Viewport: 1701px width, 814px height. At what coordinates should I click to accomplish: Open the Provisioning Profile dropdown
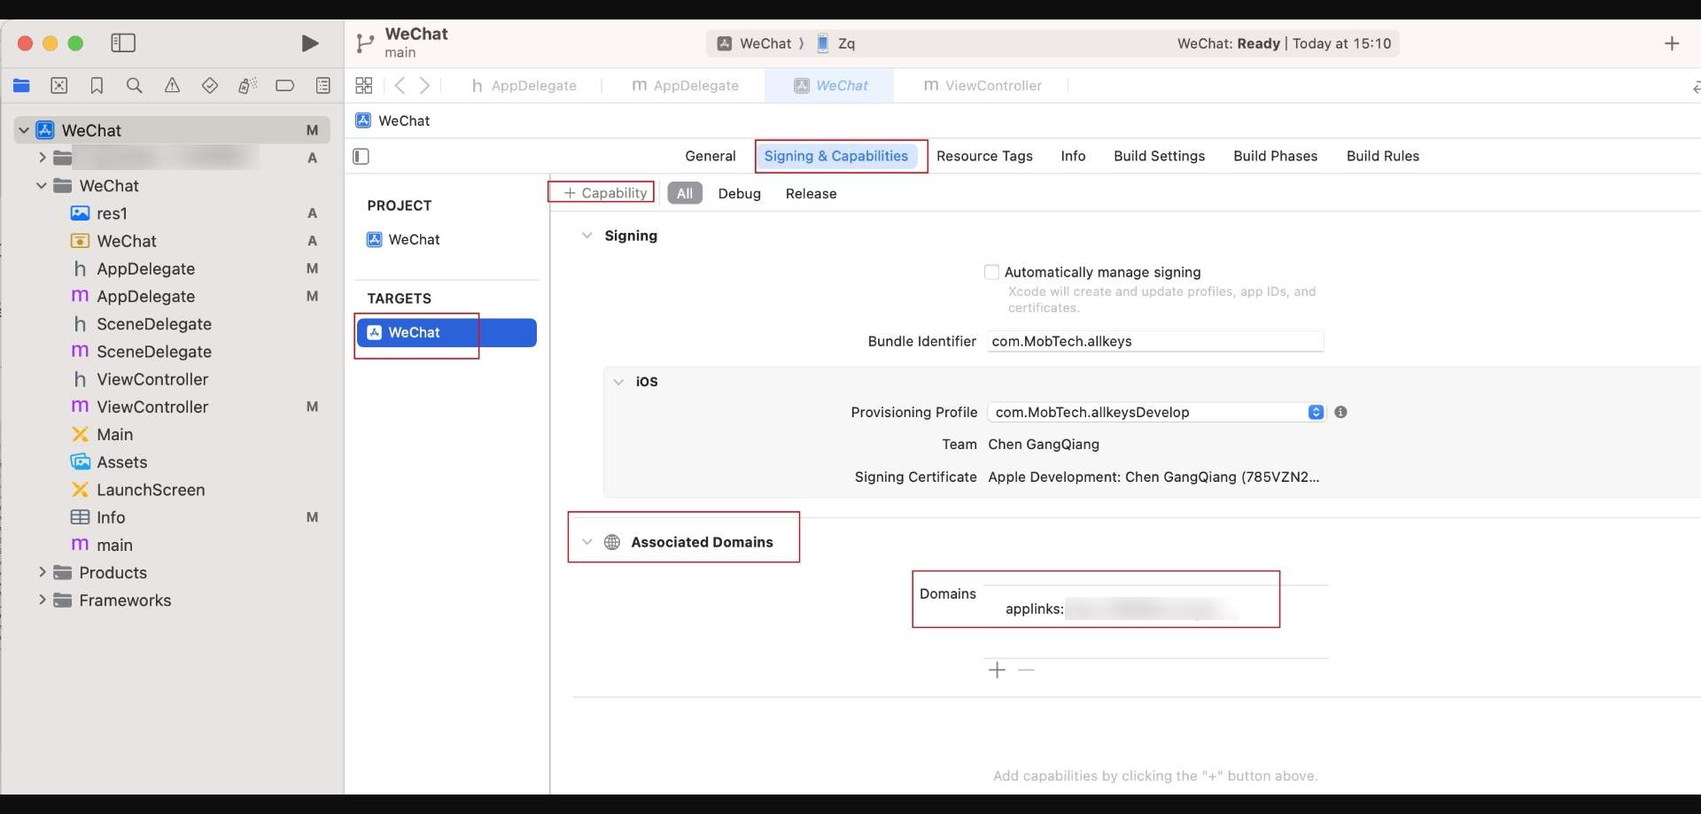click(x=1156, y=412)
